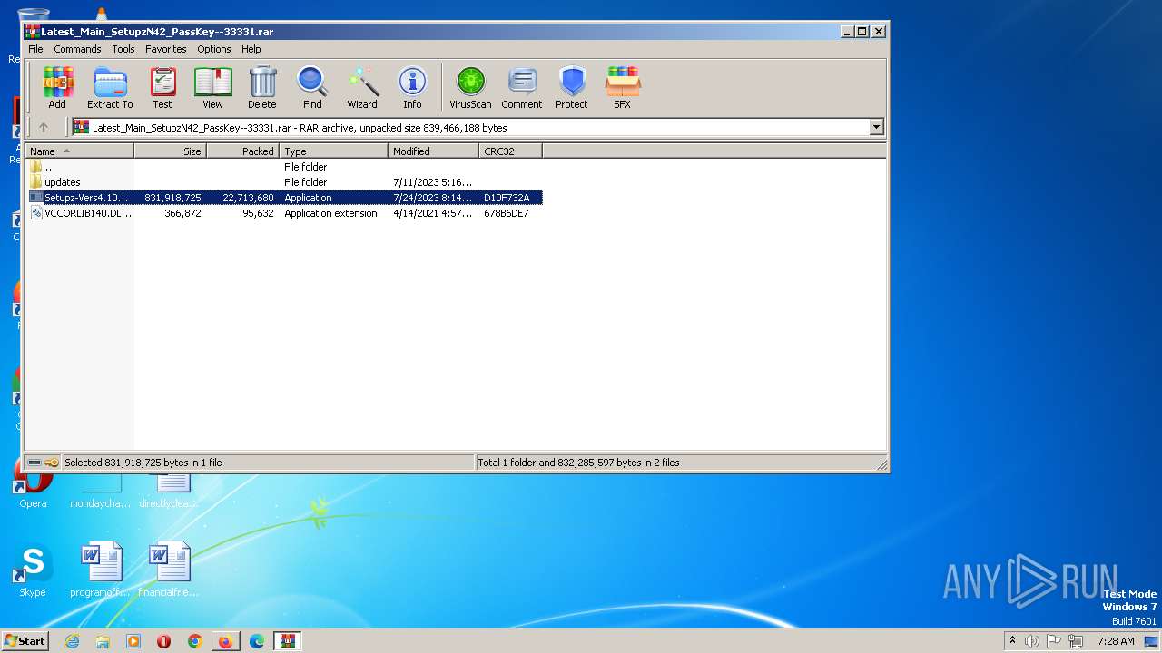Image resolution: width=1162 pixels, height=653 pixels.
Task: Open the Comment tool
Action: pyautogui.click(x=522, y=88)
